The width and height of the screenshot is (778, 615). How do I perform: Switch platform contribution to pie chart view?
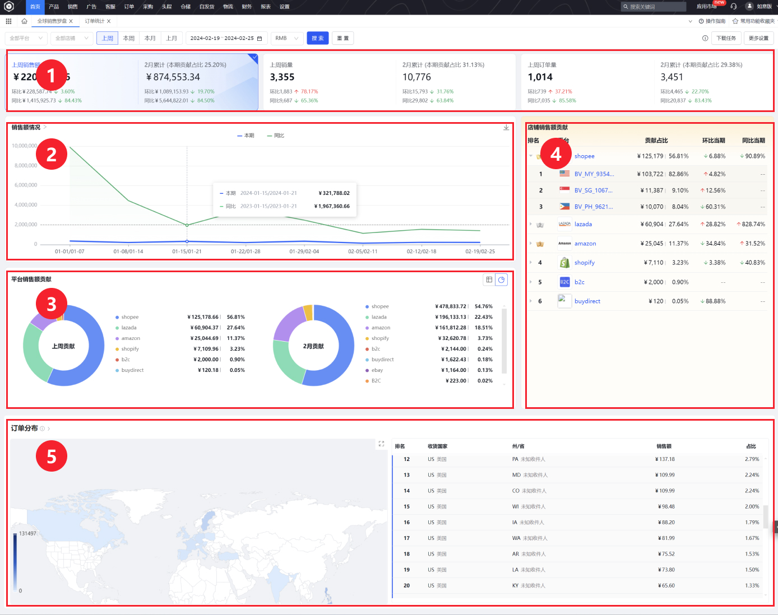click(x=502, y=279)
